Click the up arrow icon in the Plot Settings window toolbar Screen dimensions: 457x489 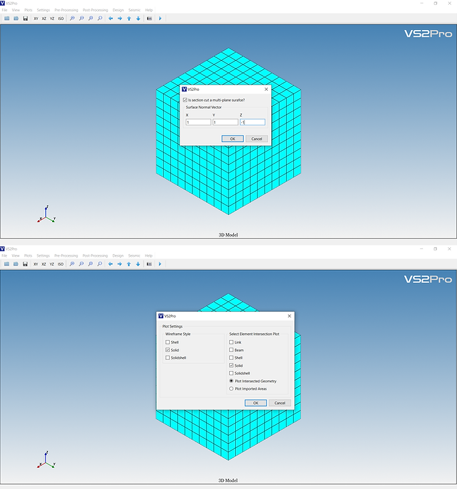click(129, 264)
